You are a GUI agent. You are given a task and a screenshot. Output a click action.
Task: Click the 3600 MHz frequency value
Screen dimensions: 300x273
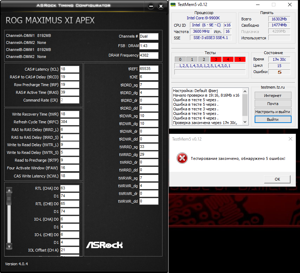201,32
